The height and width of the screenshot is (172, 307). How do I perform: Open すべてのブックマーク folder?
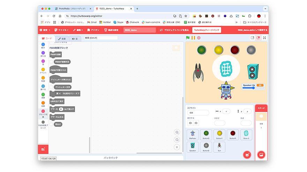point(255,22)
